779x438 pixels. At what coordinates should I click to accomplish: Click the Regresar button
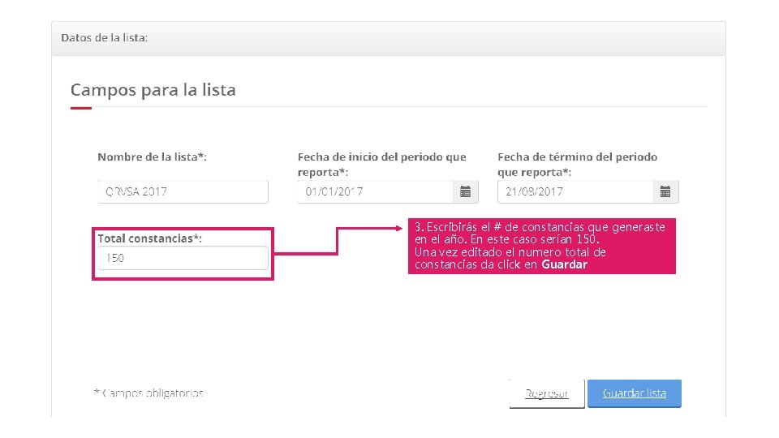(546, 394)
